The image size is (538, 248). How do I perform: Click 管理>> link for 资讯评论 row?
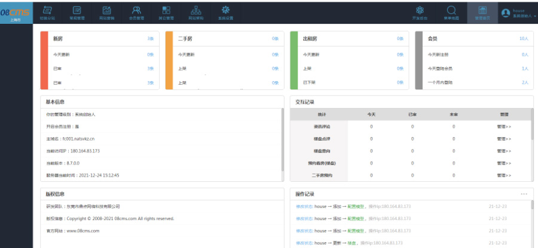tap(504, 126)
